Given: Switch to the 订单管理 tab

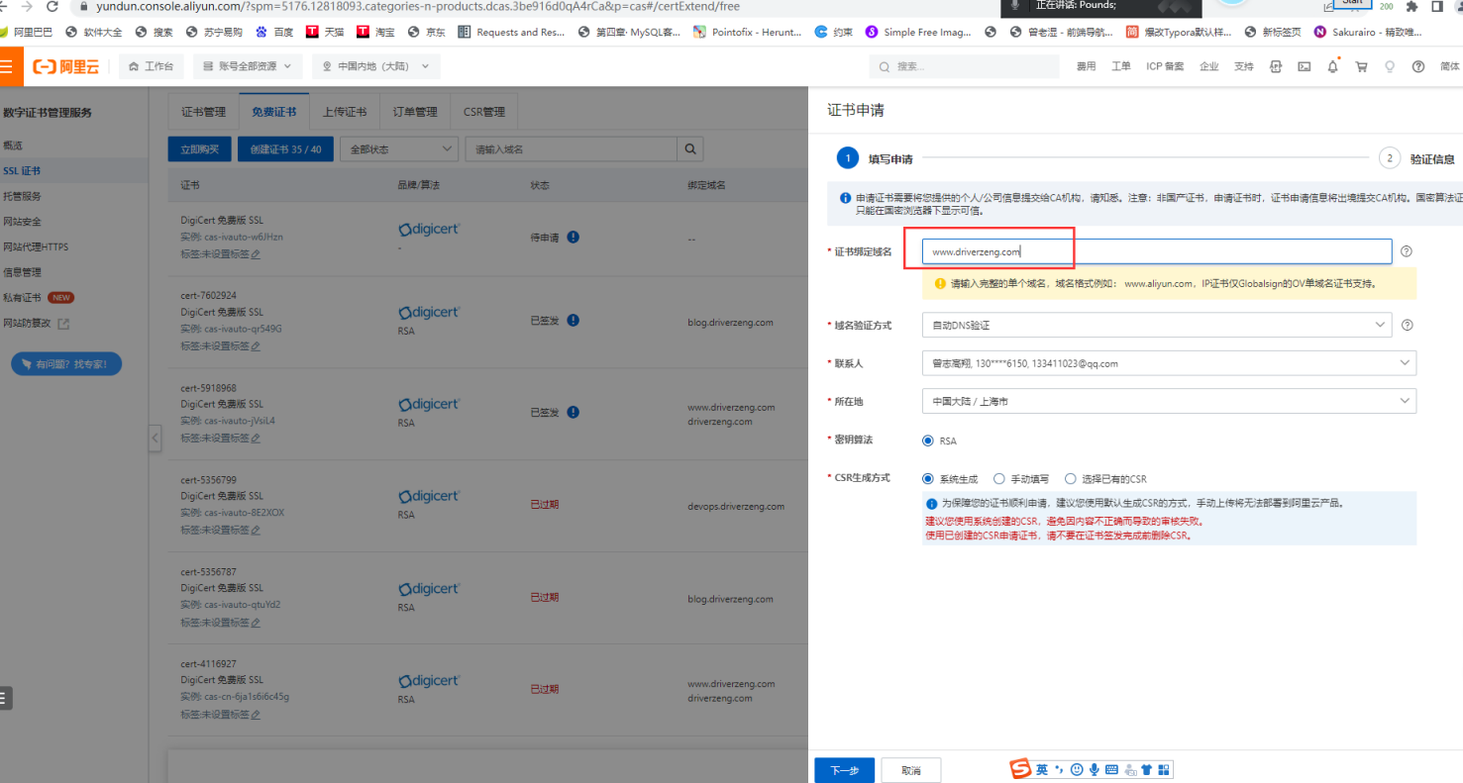Looking at the screenshot, I should [x=415, y=112].
